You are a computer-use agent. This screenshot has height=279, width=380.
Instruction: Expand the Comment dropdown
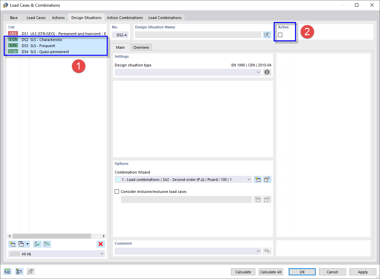[258, 251]
